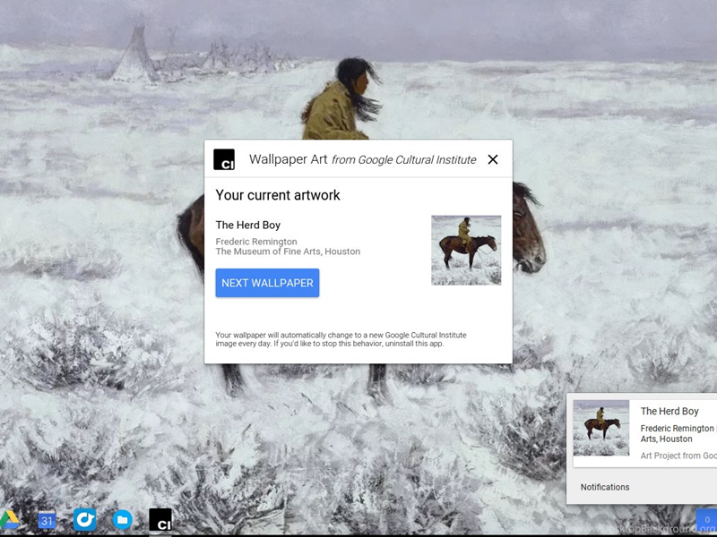717x537 pixels.
Task: Click "The Herd Boy" title in the dialog
Action: 248,226
